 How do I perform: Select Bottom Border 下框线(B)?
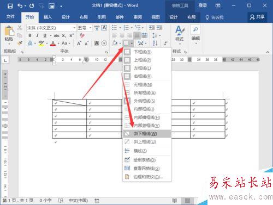147,52
